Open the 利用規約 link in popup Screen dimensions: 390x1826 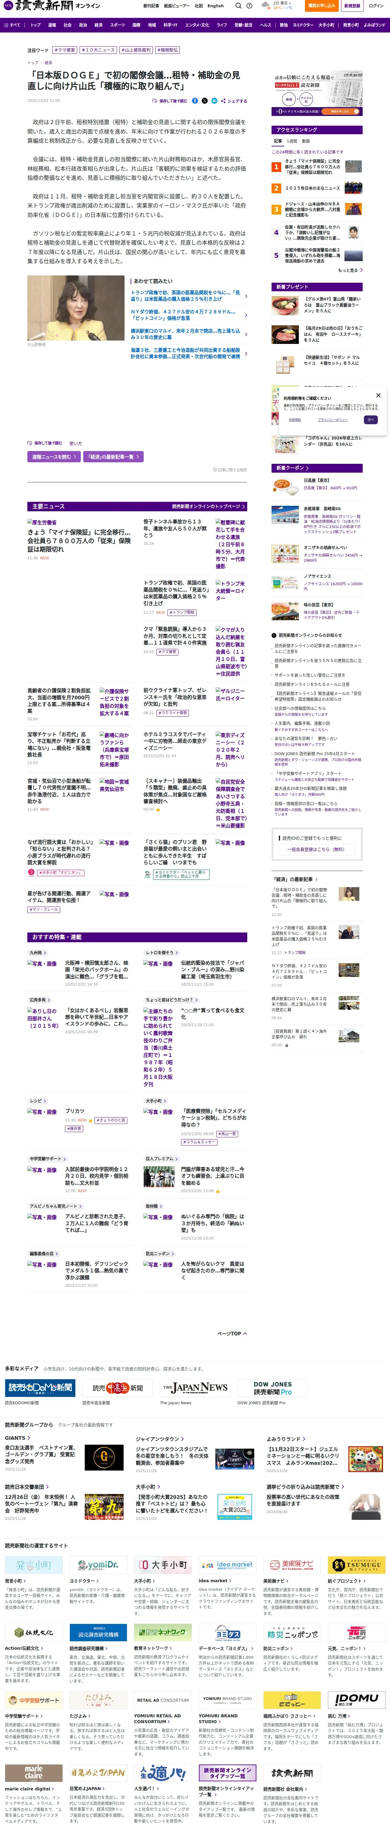[295, 420]
